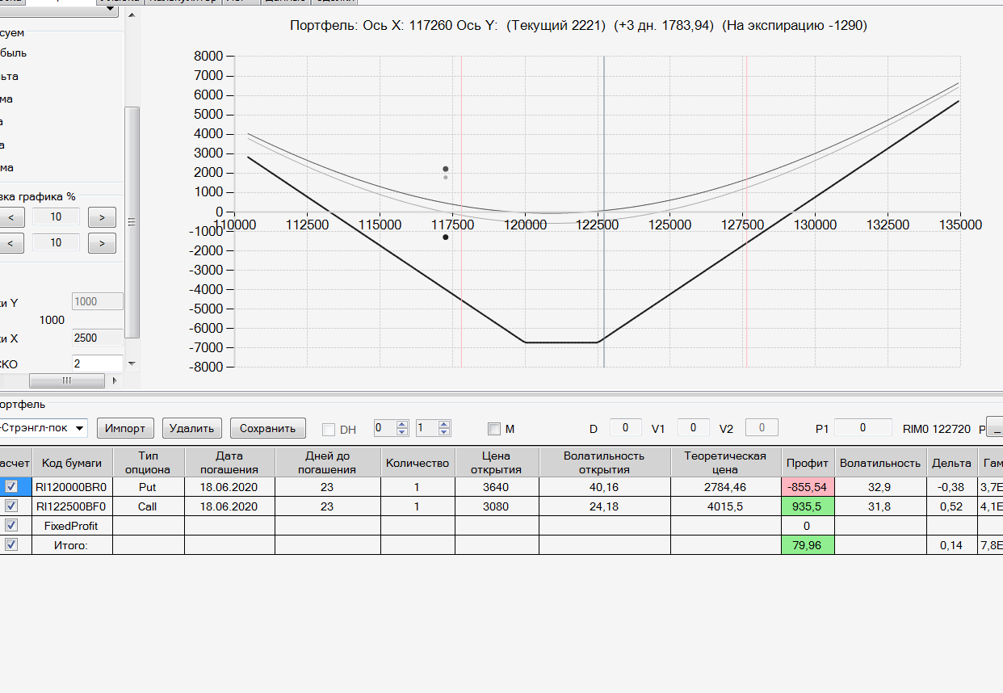Click the V1 value field

pos(694,428)
